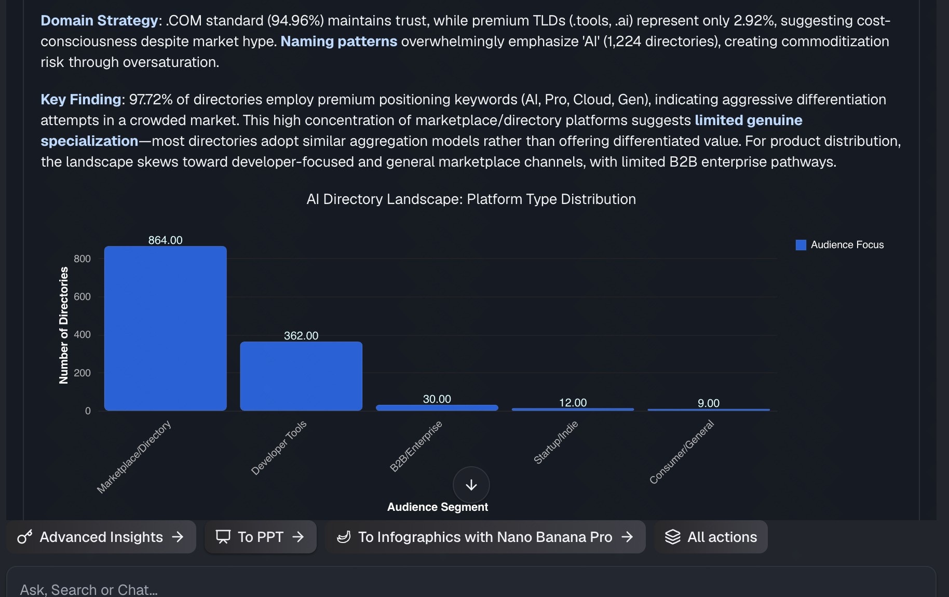Toggle the Audience Focus legend swatch

(x=801, y=245)
